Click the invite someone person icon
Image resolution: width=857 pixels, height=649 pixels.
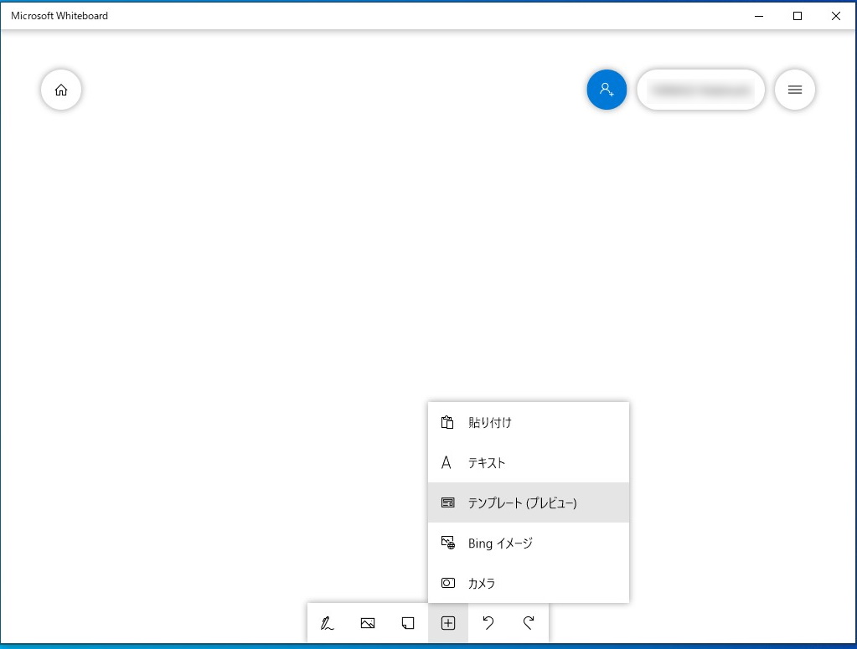pos(607,90)
